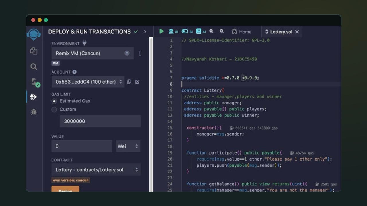The height and width of the screenshot is (206, 367).
Task: Expand the panel with the header chevron arrow
Action: [x=145, y=32]
